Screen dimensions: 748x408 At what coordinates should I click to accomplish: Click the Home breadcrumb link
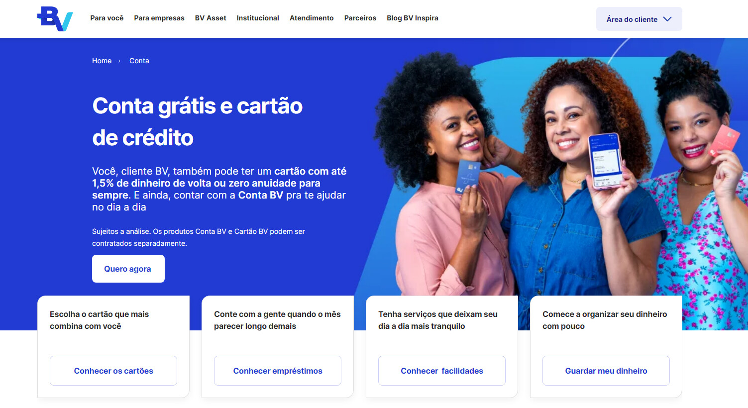[102, 61]
